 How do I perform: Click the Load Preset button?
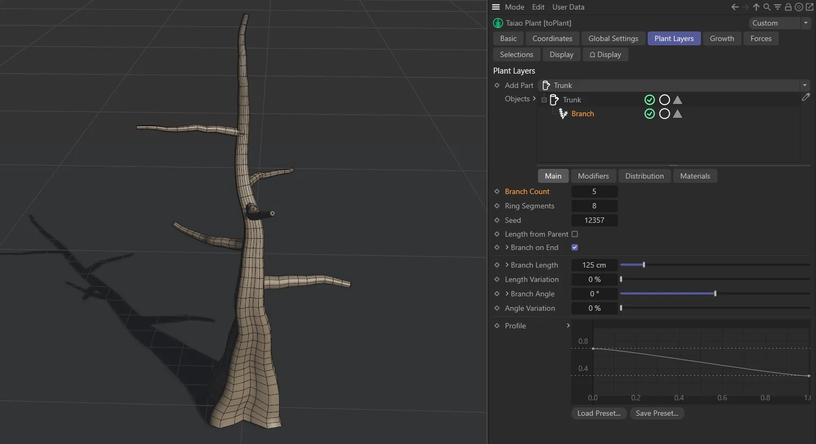pos(598,413)
